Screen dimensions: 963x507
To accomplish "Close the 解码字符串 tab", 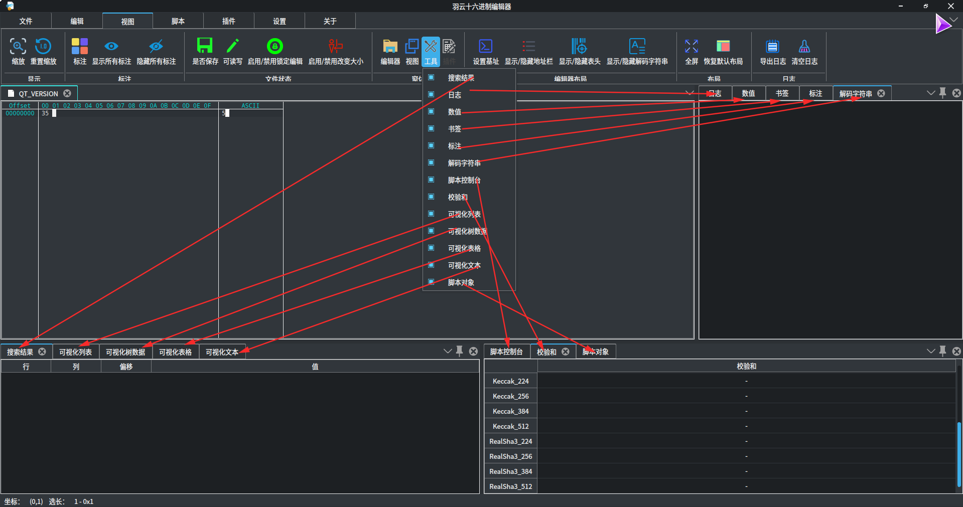I will 881,93.
